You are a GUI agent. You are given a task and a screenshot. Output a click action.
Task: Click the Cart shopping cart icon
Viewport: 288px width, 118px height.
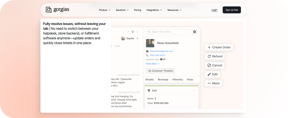click(149, 91)
